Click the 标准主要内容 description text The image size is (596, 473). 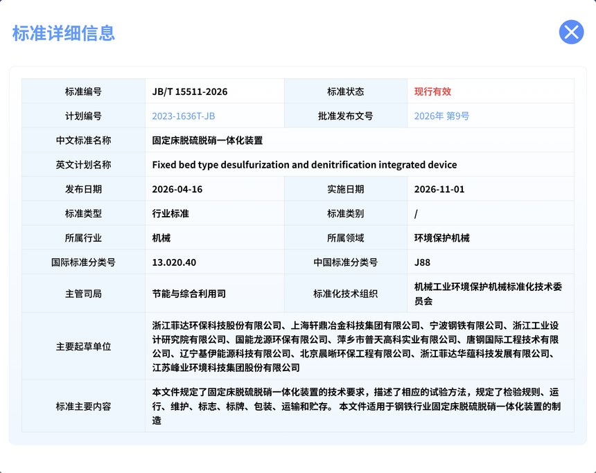[x=356, y=406]
